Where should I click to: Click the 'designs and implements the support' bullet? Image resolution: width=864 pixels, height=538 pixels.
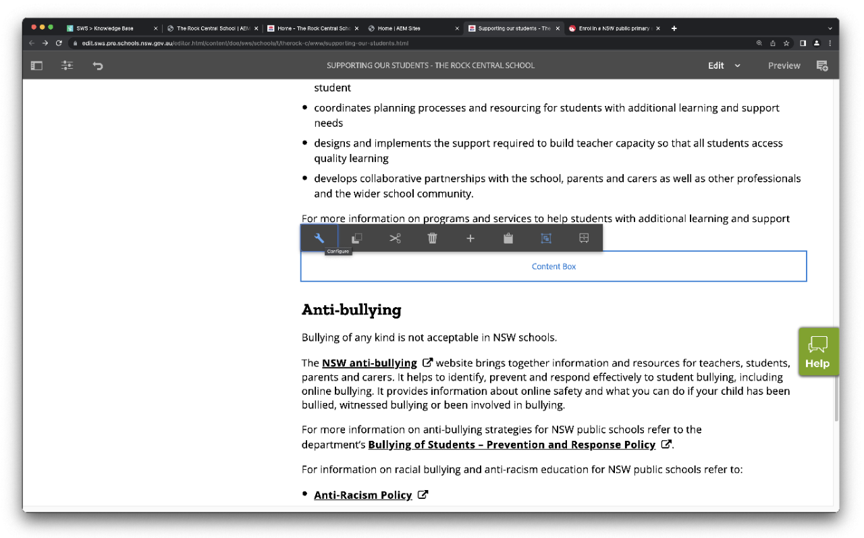click(548, 151)
